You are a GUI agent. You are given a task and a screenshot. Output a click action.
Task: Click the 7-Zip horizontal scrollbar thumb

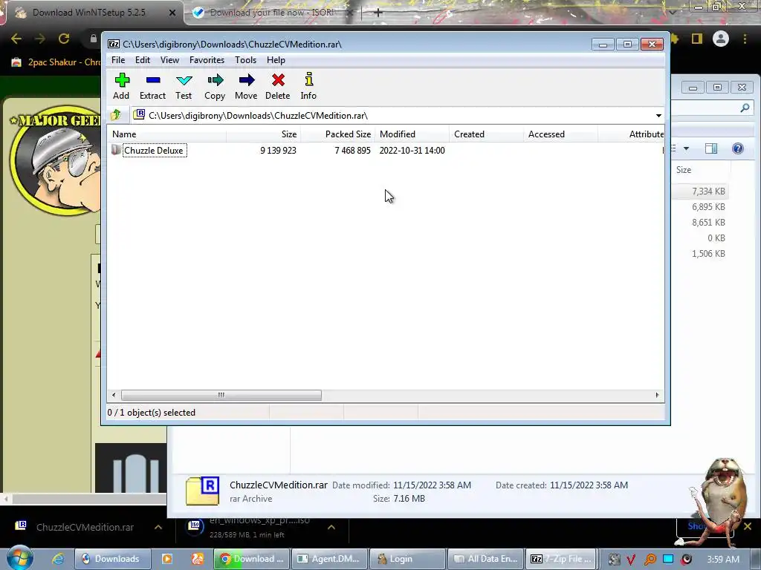pyautogui.click(x=221, y=395)
